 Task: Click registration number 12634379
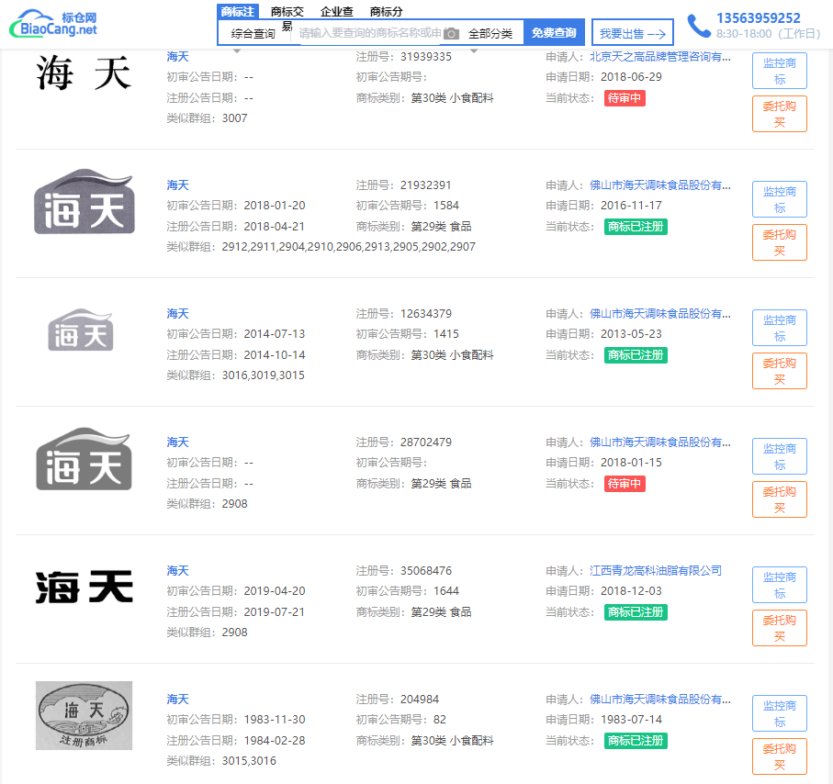(x=425, y=313)
